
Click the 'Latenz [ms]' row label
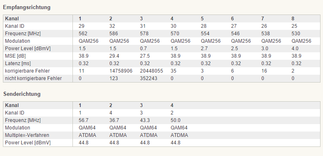pyautogui.click(x=18, y=63)
